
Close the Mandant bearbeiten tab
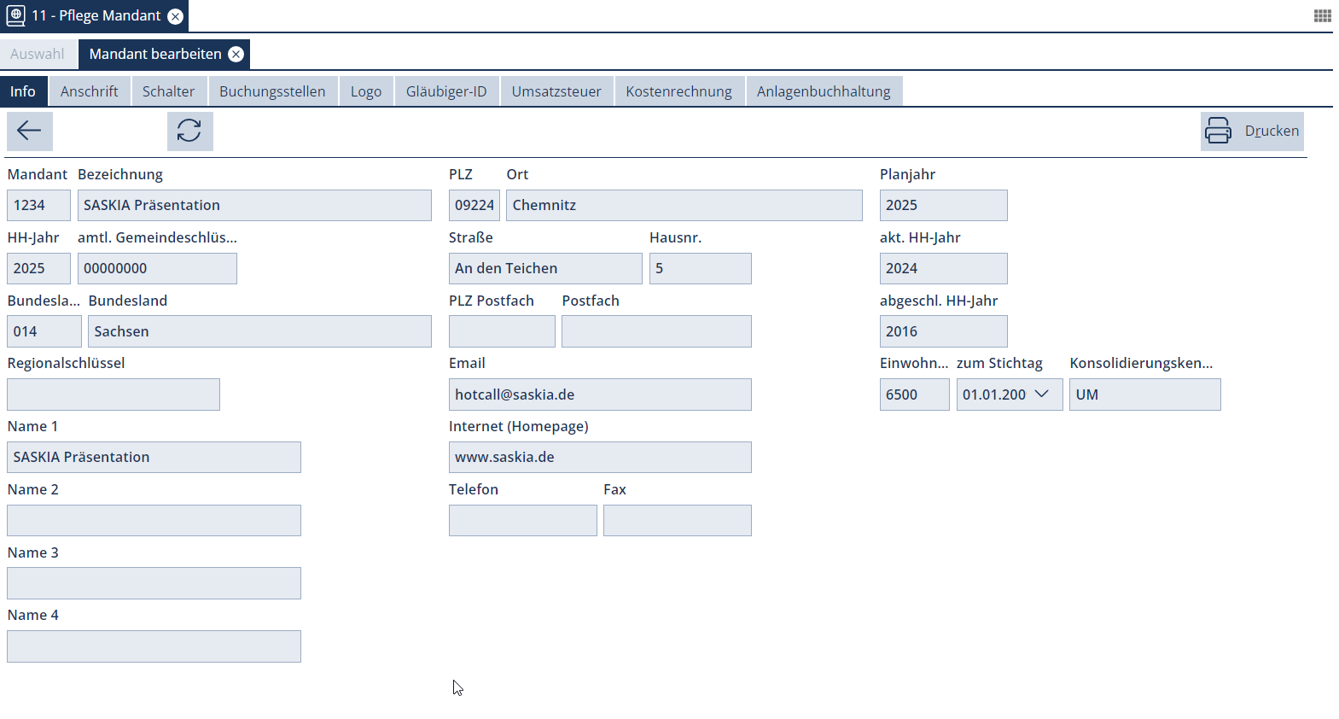236,54
